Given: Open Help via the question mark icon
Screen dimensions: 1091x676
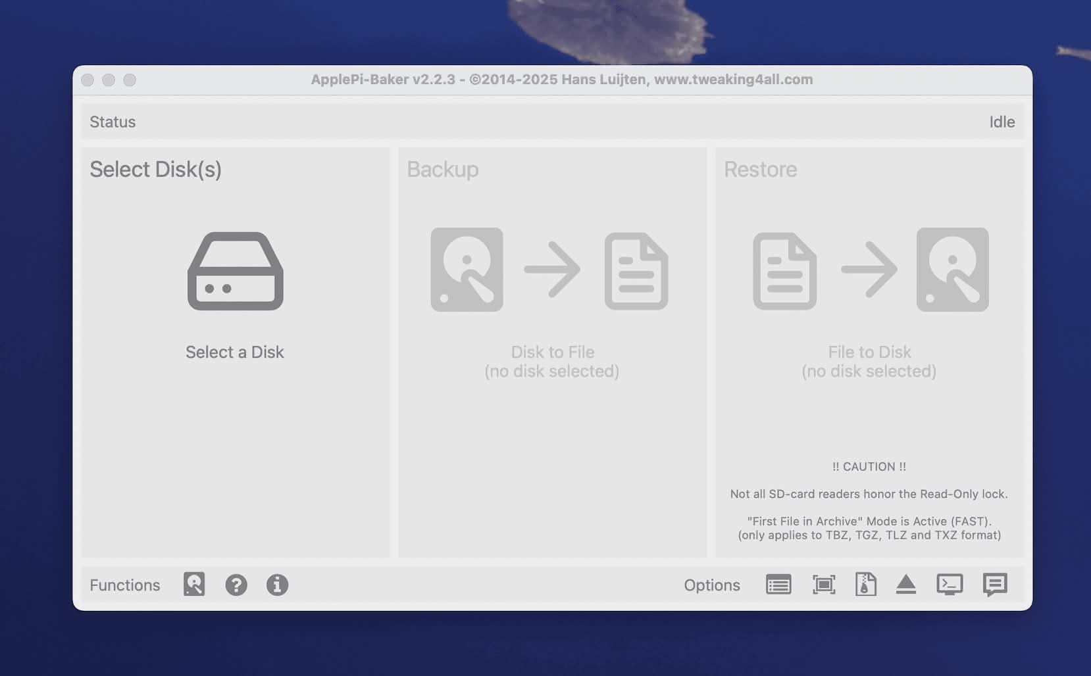Looking at the screenshot, I should pyautogui.click(x=236, y=585).
